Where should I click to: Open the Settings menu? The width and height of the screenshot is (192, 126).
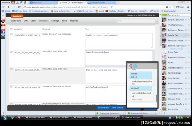tap(55, 21)
